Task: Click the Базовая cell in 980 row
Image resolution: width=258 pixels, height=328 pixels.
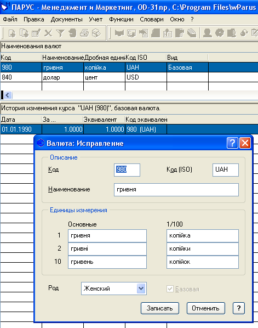Action: 187,67
